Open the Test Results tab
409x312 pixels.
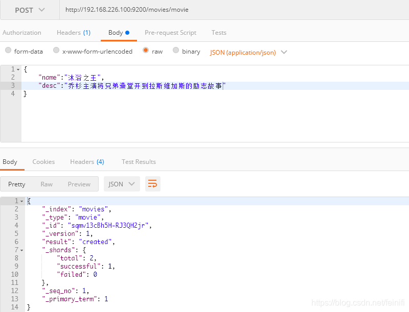139,162
